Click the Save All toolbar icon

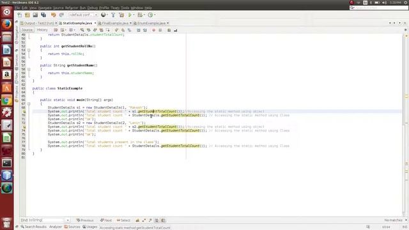click(x=43, y=15)
